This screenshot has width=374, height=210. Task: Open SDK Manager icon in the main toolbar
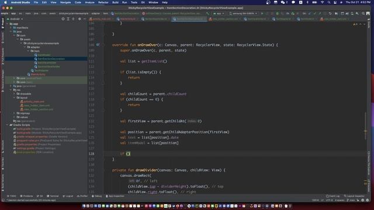(357, 13)
